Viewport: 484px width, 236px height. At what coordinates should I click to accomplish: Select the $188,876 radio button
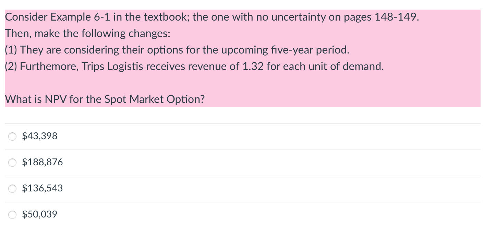coord(12,162)
